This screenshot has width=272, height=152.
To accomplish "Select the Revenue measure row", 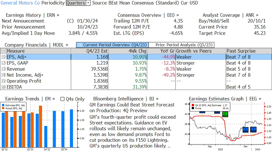I will (x=136, y=69).
